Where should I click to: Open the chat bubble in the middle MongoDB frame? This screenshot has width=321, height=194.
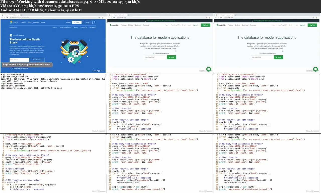pyautogui.click(x=208, y=69)
